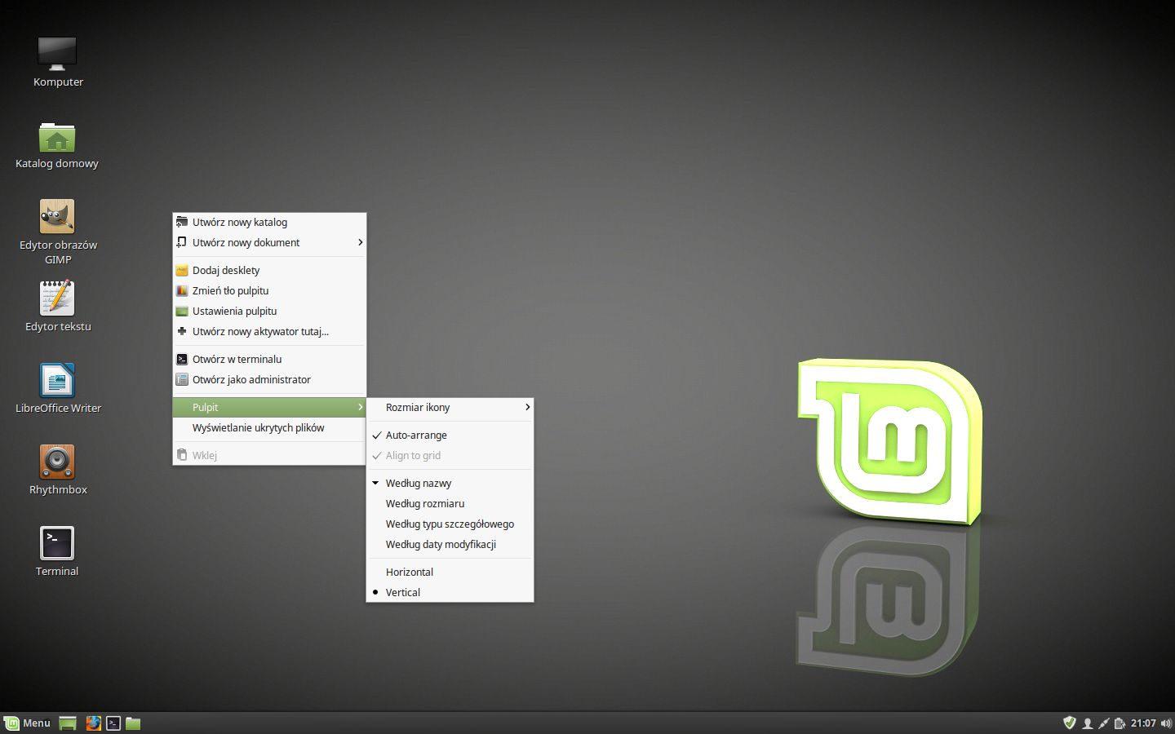The height and width of the screenshot is (734, 1175).
Task: Toggle the Auto-arrange checkbox item
Action: pyautogui.click(x=450, y=435)
